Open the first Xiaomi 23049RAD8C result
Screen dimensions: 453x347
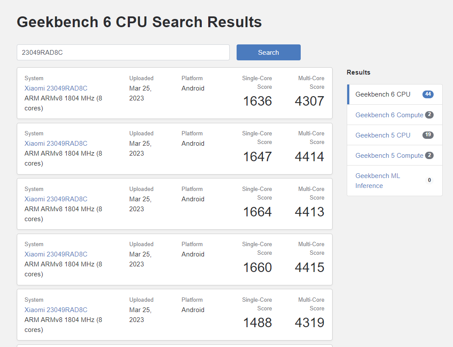tap(55, 88)
